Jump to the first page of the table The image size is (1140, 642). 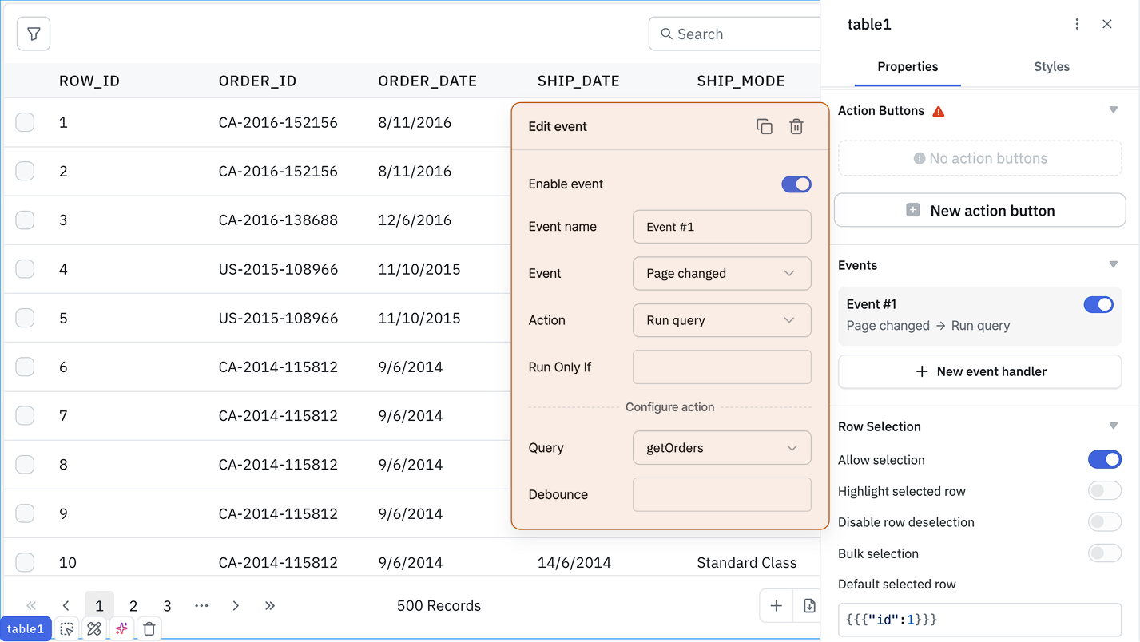(32, 606)
